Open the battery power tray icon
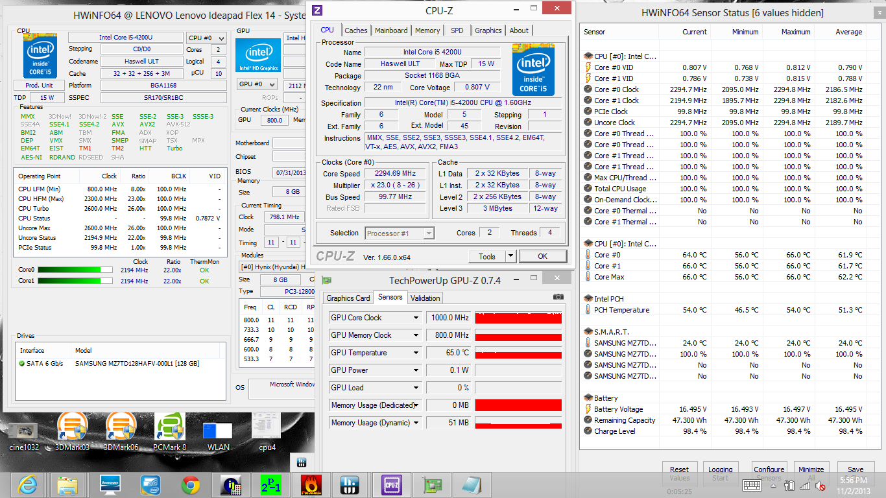 pos(789,485)
